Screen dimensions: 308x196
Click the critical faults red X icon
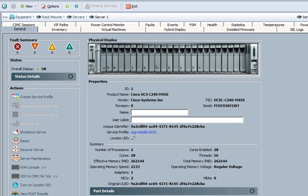pos(18,47)
